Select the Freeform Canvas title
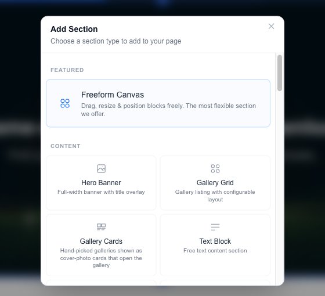 point(113,95)
